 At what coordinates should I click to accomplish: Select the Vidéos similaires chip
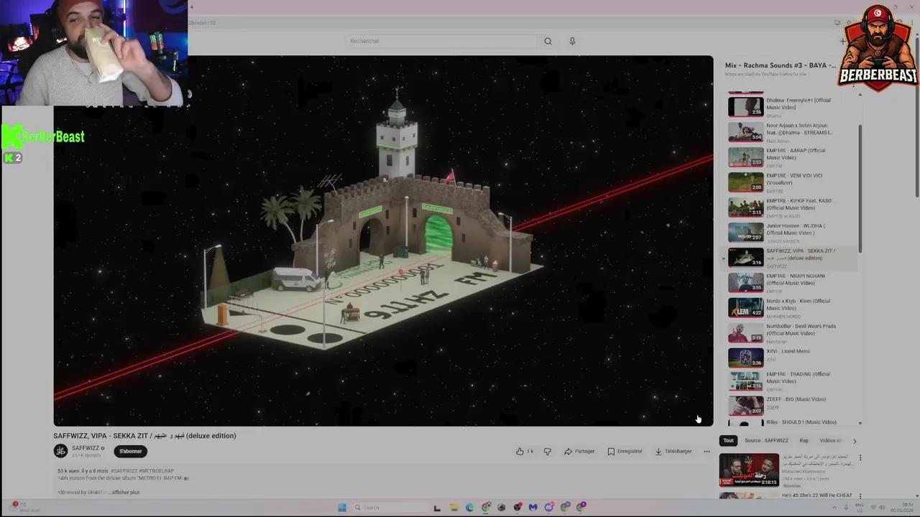(x=831, y=440)
